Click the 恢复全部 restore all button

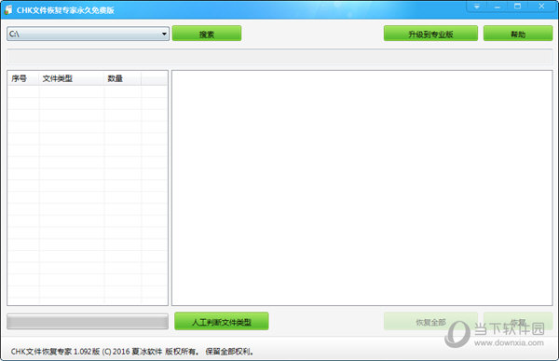click(430, 322)
